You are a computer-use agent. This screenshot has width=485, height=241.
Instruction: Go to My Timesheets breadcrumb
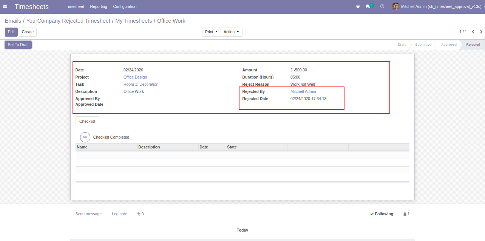(x=134, y=21)
